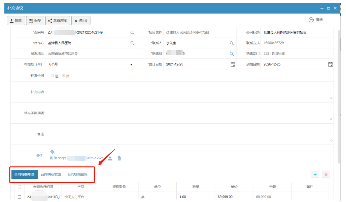
Task: Open contact person lookup magnifier
Action: coord(232,43)
